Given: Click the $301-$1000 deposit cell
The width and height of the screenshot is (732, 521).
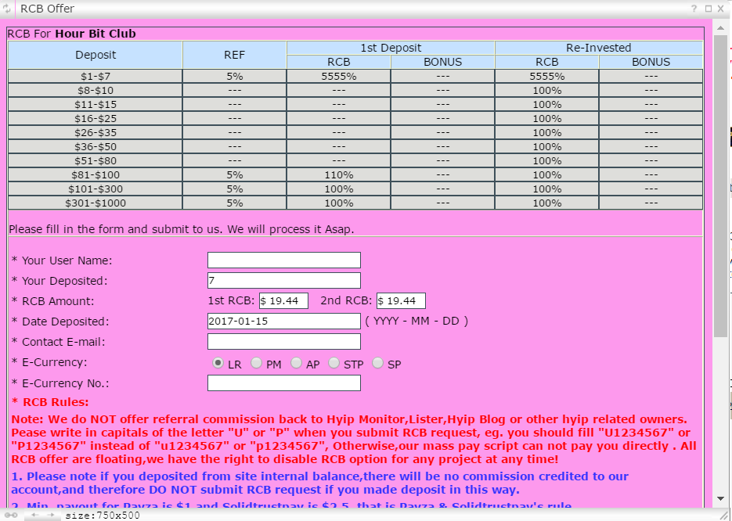Looking at the screenshot, I should pos(96,203).
